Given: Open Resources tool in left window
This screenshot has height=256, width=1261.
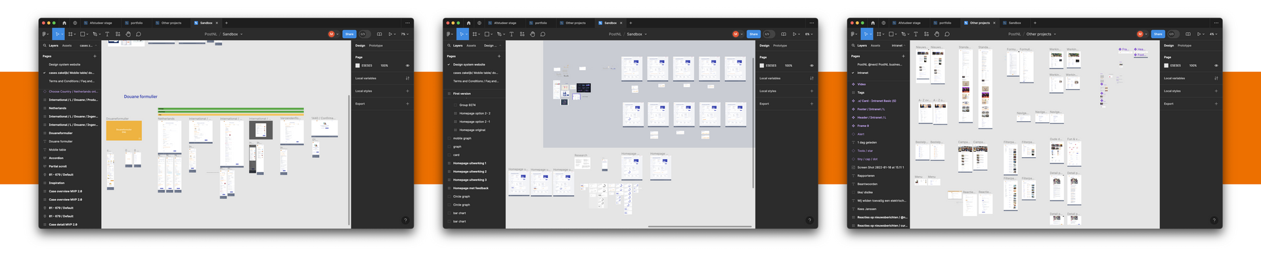Looking at the screenshot, I should [118, 34].
